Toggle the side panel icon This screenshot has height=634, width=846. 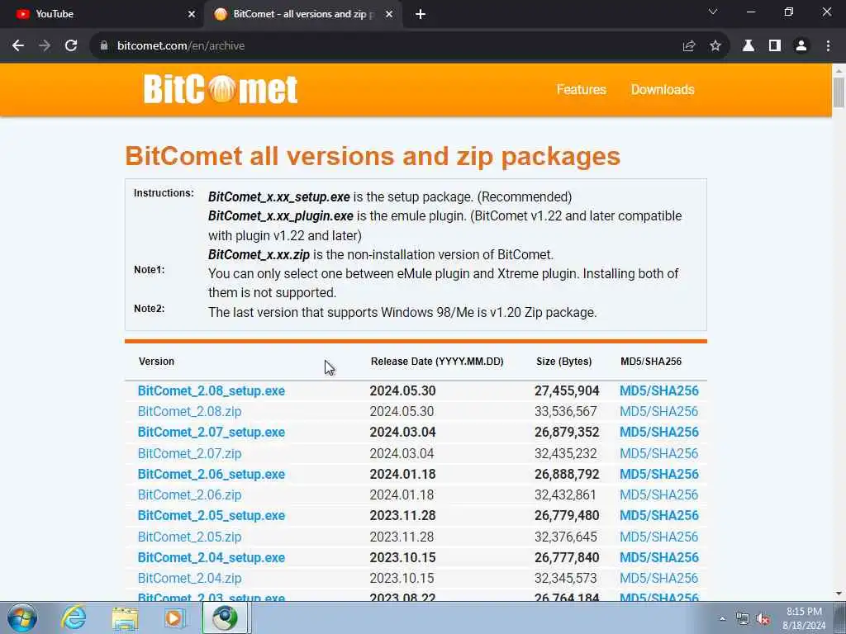pos(775,46)
